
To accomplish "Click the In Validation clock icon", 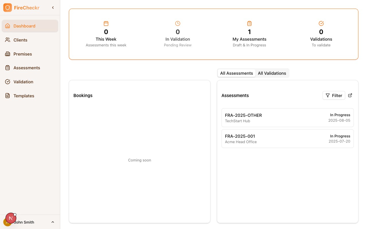I will click(178, 23).
